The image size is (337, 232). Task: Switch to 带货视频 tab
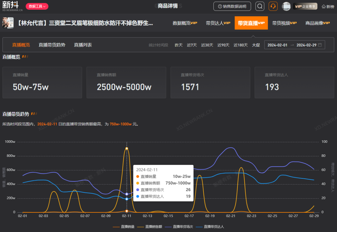pyautogui.click(x=284, y=23)
